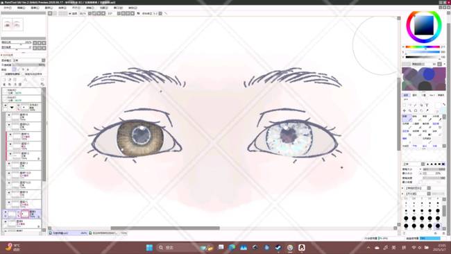Viewport: 451px width, 254px height.
Task: Hide the topmost layer inside the layer folder
Action: 9,115
